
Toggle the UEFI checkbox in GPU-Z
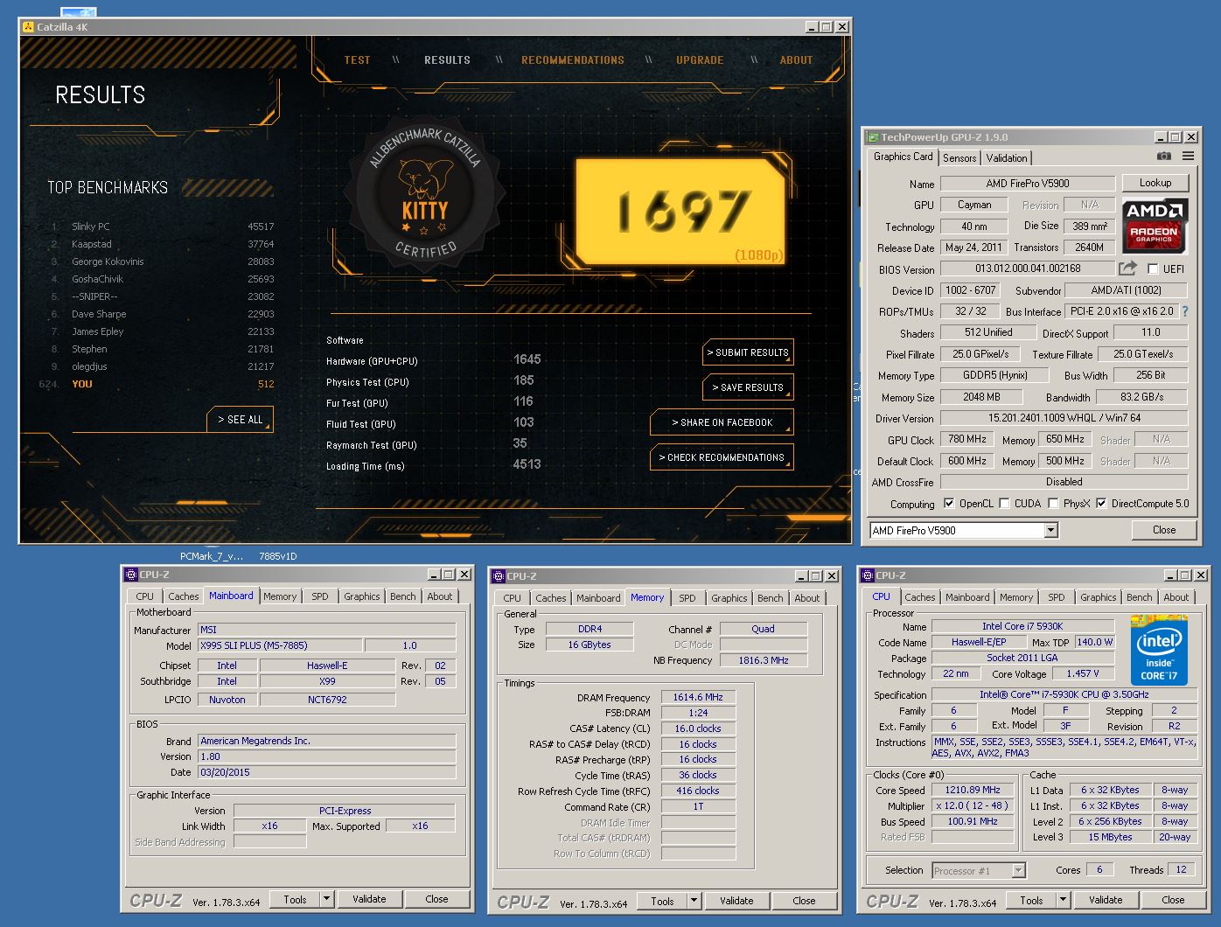point(1153,269)
